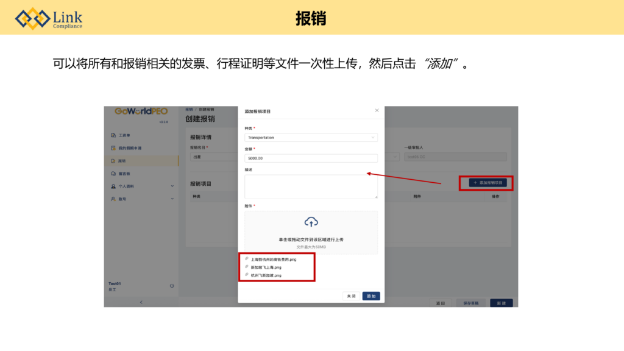
Task: Open 留言板 from the sidebar
Action: pos(124,174)
